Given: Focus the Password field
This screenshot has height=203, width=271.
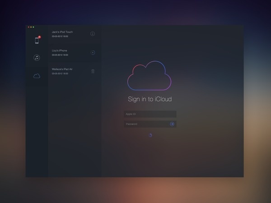Looking at the screenshot, I should (x=150, y=124).
